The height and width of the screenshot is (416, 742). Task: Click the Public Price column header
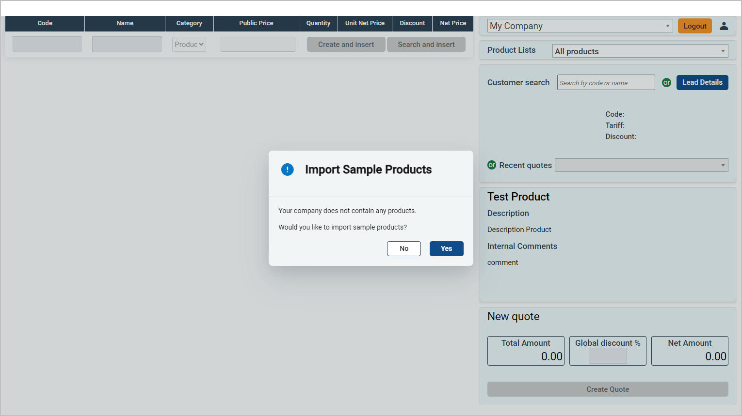click(x=256, y=23)
